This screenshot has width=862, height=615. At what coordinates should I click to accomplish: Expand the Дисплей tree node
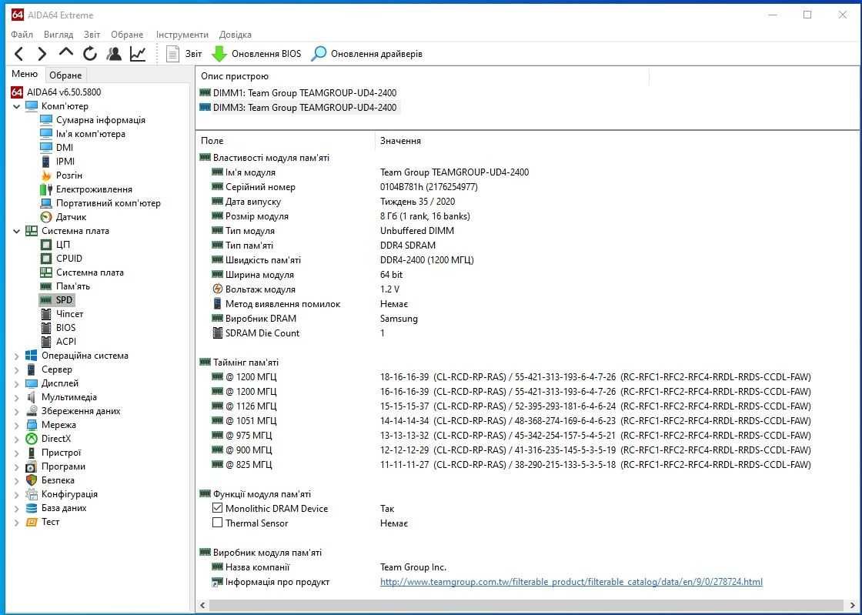[x=16, y=383]
